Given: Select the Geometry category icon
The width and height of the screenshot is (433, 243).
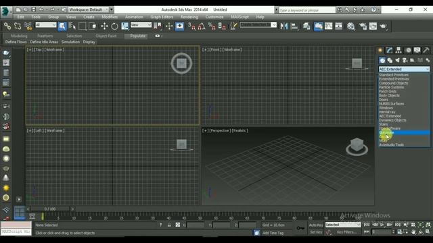Looking at the screenshot, I should [x=382, y=60].
